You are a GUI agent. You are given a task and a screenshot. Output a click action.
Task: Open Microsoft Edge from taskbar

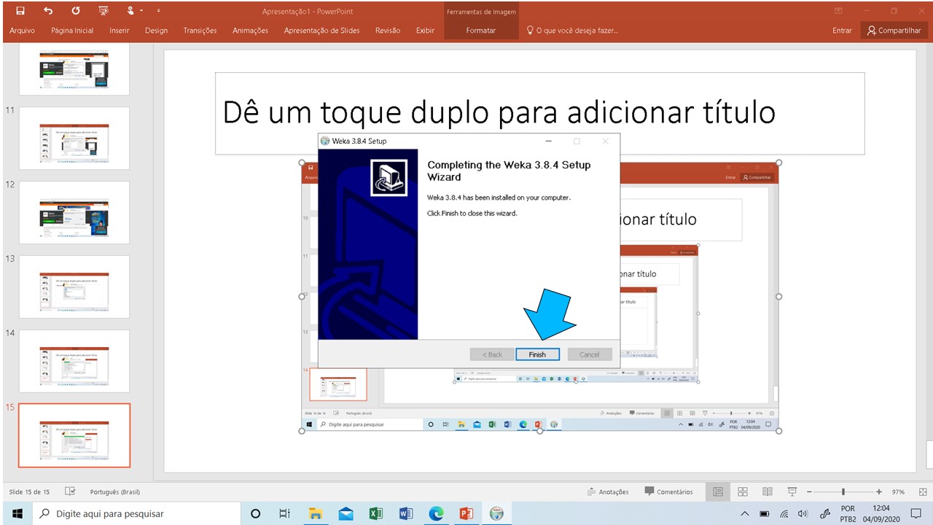(x=436, y=513)
